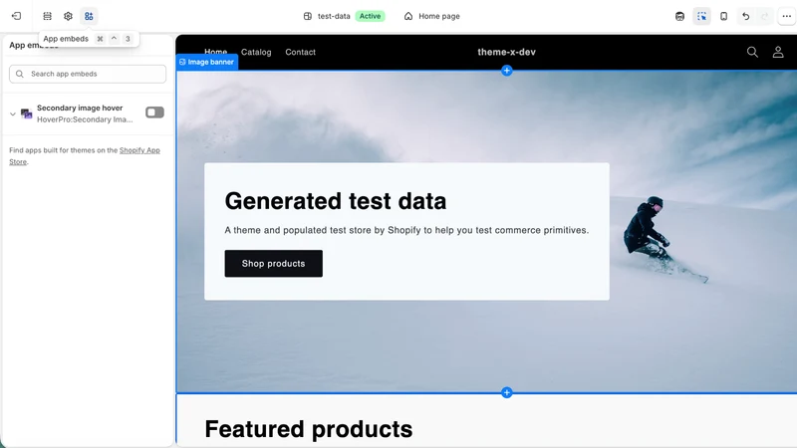Image resolution: width=797 pixels, height=448 pixels.
Task: Click the Shop products button
Action: 273,264
